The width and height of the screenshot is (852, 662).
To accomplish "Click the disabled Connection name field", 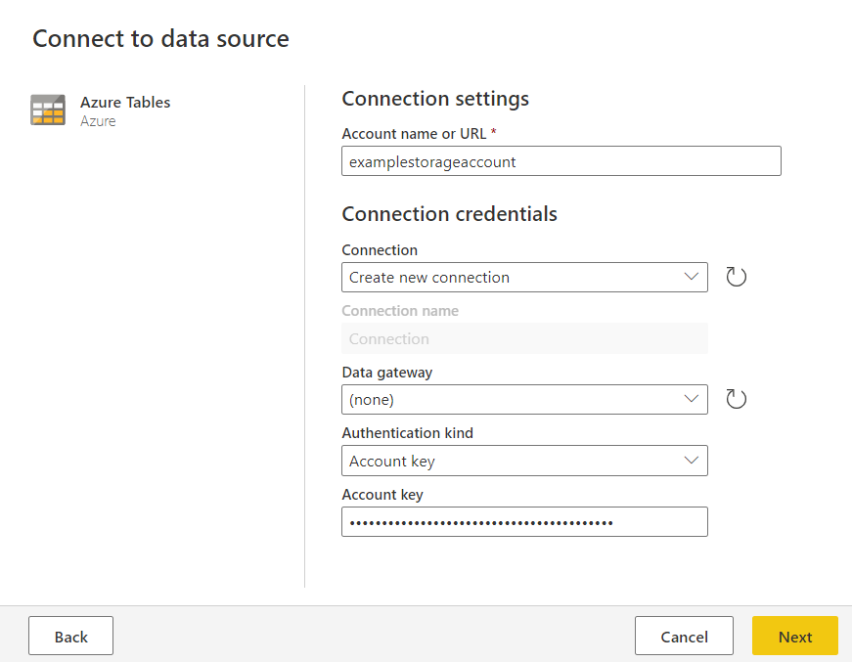I will pyautogui.click(x=523, y=338).
